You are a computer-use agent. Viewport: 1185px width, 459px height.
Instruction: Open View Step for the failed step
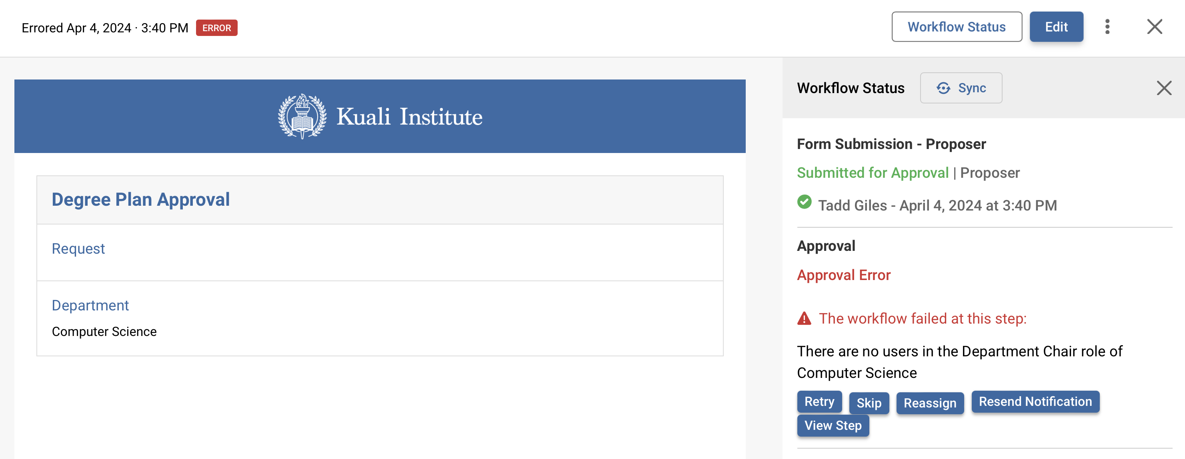pos(833,425)
